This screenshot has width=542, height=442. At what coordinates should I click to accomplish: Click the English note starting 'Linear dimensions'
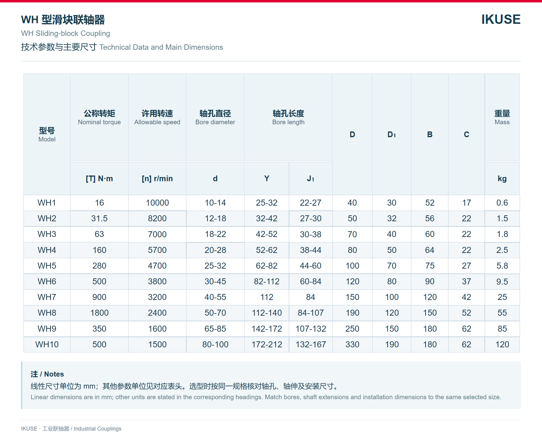click(x=266, y=397)
